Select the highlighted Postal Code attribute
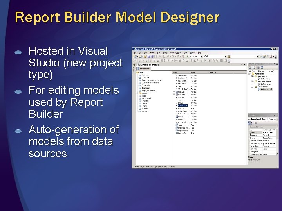Viewport: 282px width, 211px height. [x=183, y=105]
